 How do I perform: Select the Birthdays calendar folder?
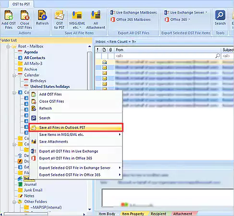coord(38,81)
